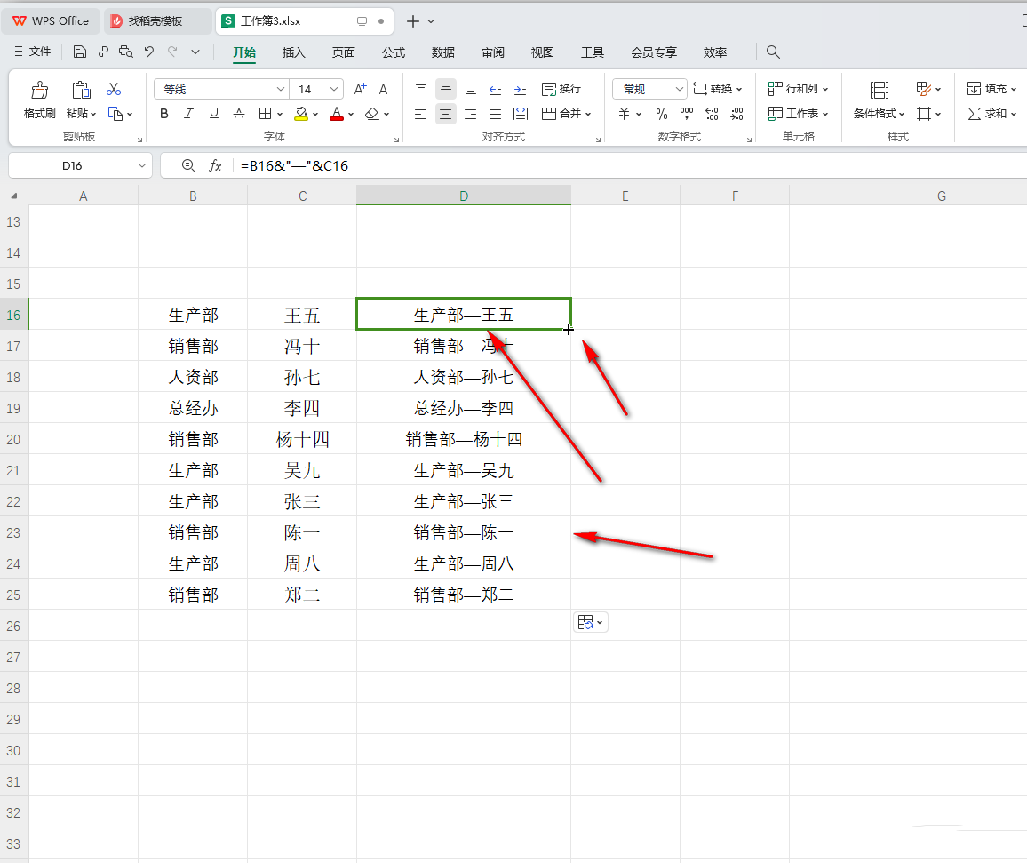The width and height of the screenshot is (1027, 863).
Task: Open the 插入 ribbon tab
Action: 293,52
